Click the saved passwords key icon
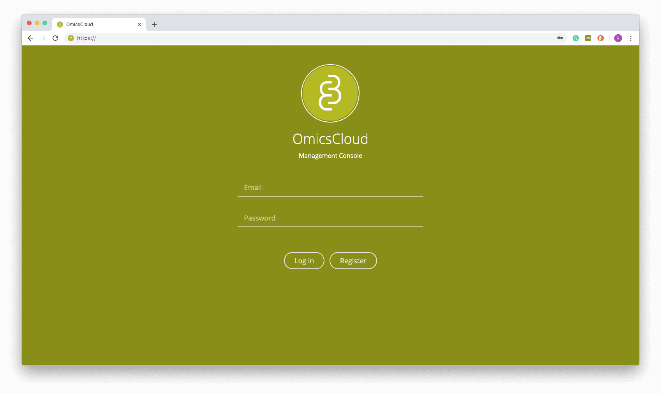This screenshot has width=661, height=394. pos(560,38)
